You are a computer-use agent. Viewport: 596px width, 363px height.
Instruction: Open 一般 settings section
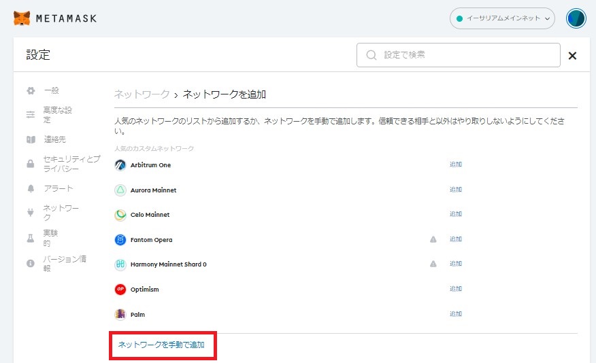coord(51,91)
